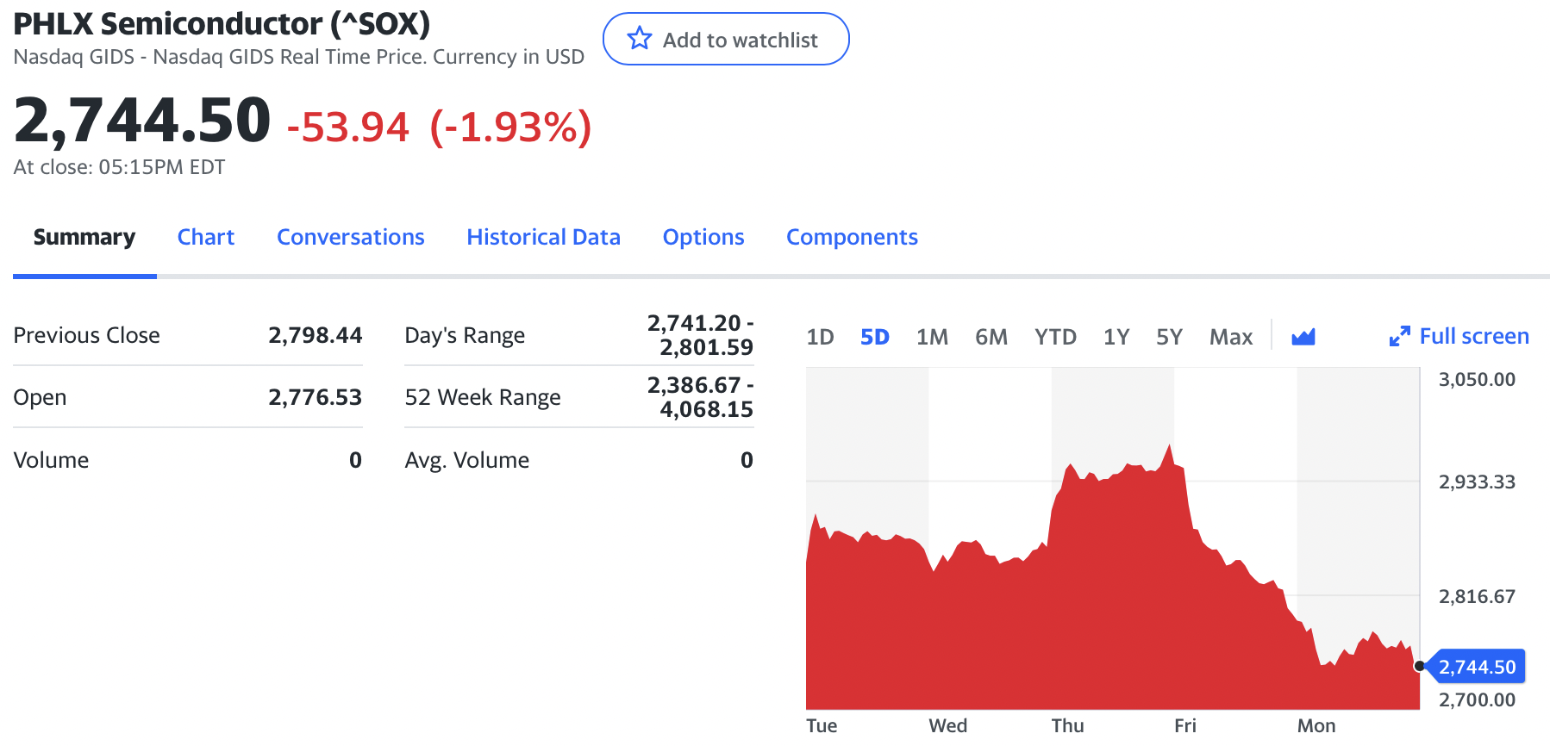Select the 1D chart range
This screenshot has width=1550, height=746.
[x=820, y=337]
